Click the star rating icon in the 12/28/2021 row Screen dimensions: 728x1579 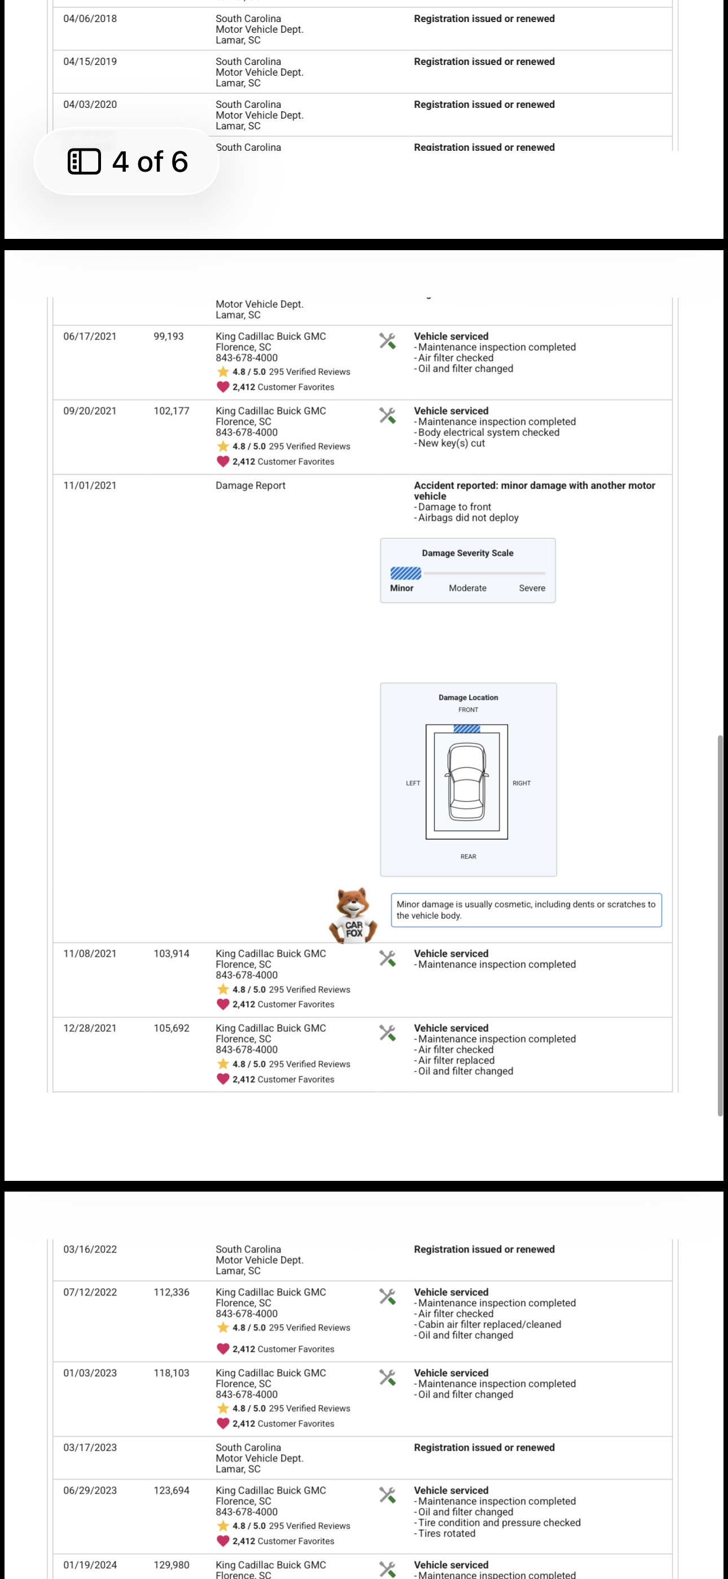223,1064
